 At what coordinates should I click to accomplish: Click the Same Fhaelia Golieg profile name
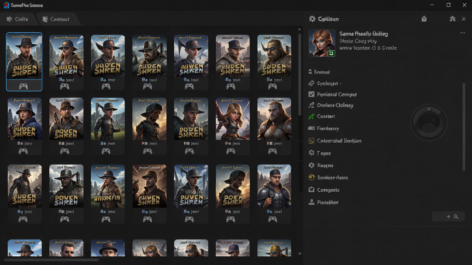pyautogui.click(x=364, y=34)
